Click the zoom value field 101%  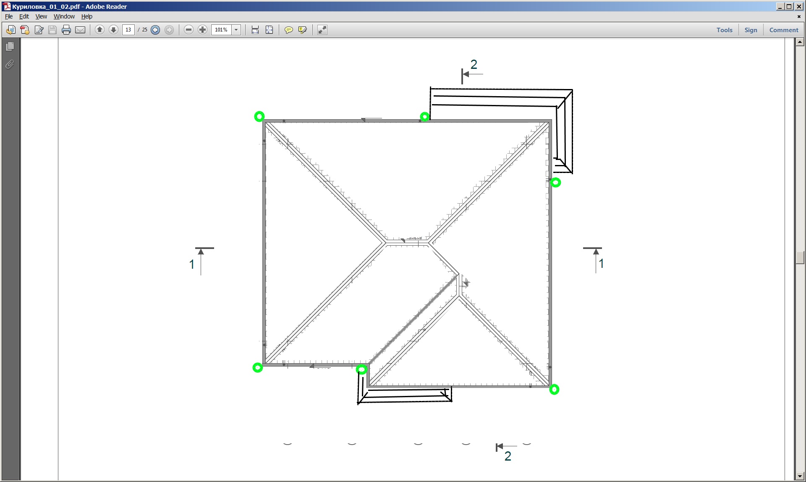pyautogui.click(x=222, y=30)
